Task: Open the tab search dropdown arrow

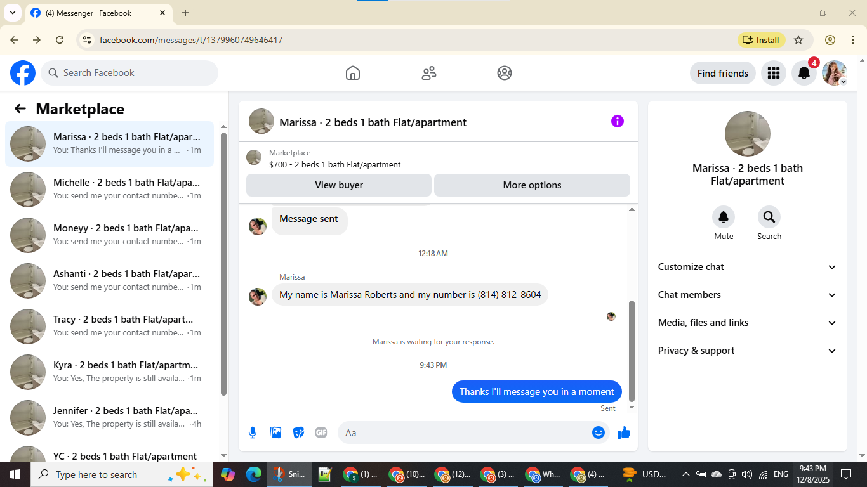Action: click(13, 13)
